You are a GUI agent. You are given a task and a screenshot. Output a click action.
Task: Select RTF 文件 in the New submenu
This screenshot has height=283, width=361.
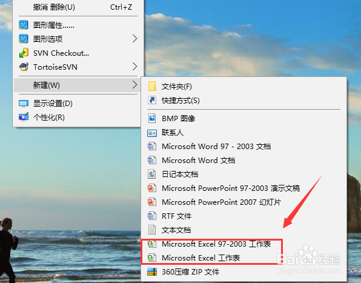point(244,216)
